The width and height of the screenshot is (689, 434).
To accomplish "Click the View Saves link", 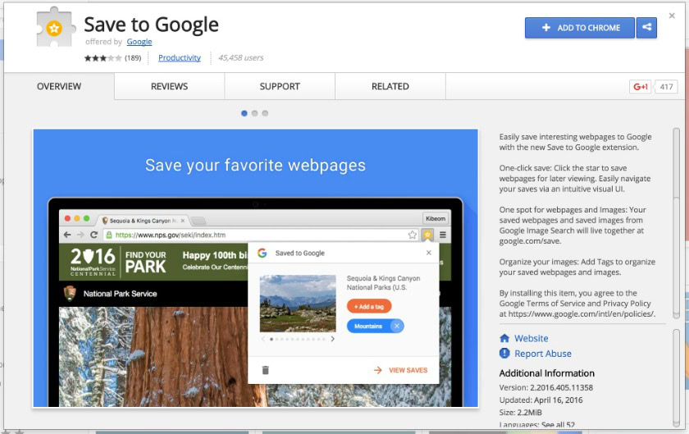I will click(x=408, y=370).
